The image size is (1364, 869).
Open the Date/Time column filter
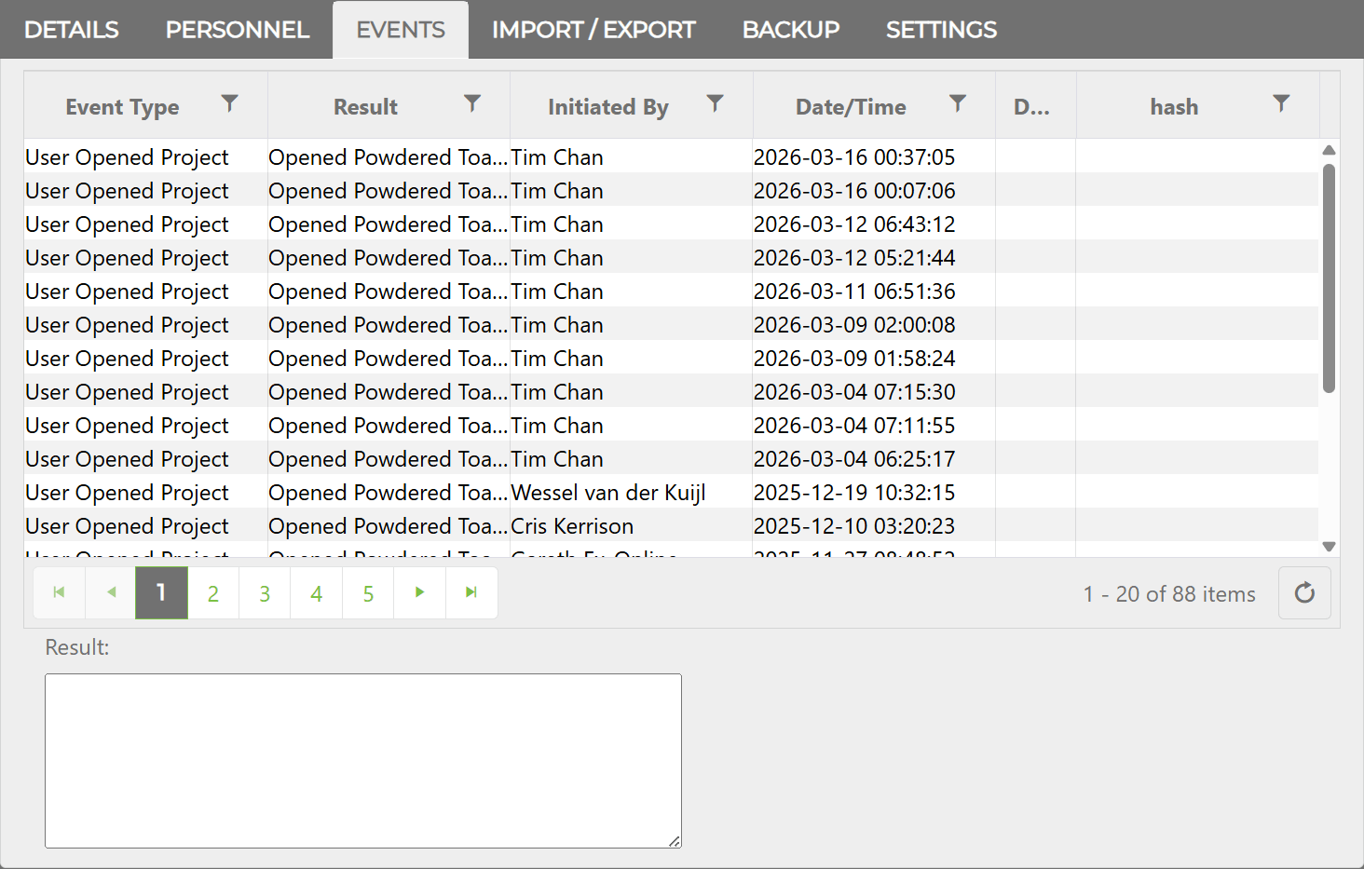[957, 103]
